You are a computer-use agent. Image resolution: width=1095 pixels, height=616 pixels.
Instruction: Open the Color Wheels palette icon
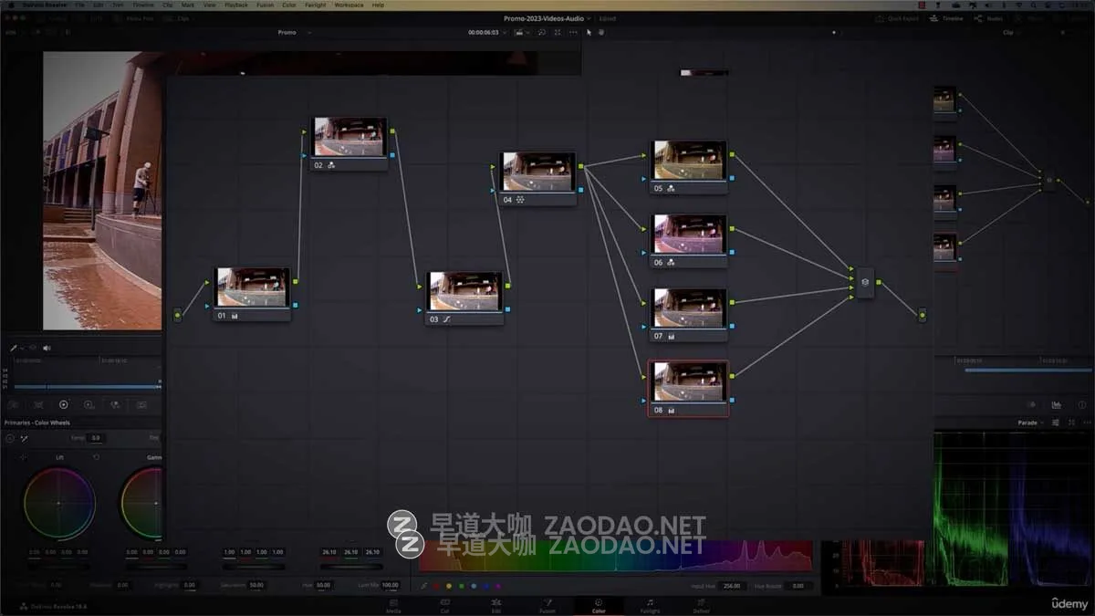point(63,404)
